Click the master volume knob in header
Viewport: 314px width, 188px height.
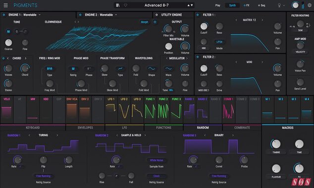tap(295, 5)
